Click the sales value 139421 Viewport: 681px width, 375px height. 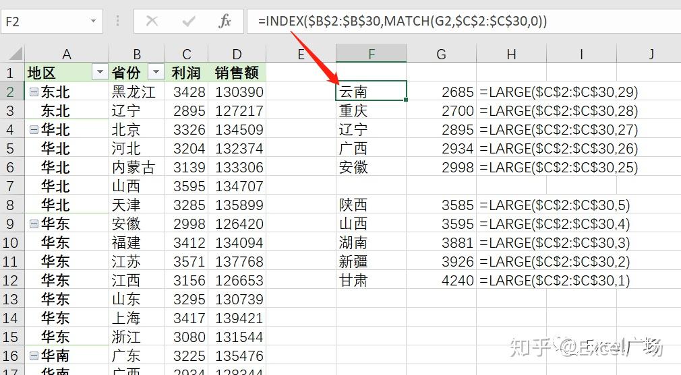tap(239, 318)
